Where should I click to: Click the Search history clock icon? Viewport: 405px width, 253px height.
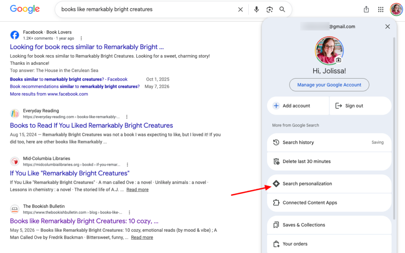pyautogui.click(x=276, y=142)
